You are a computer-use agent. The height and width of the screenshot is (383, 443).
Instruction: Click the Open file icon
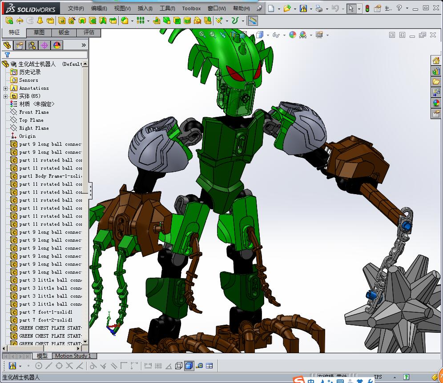pos(287,8)
